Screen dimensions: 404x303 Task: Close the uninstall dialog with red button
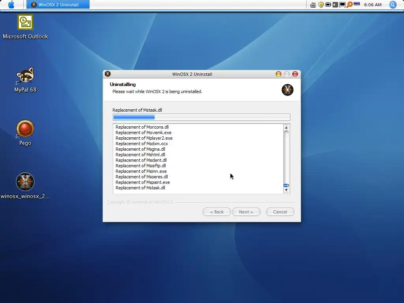295,74
